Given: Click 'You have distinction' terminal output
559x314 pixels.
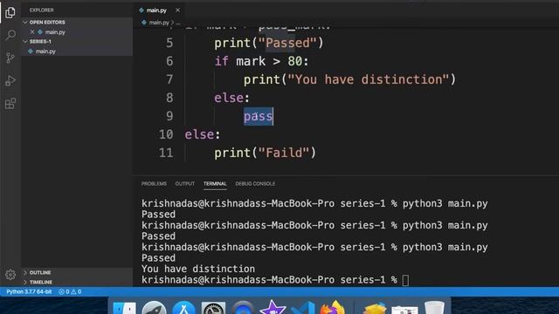Looking at the screenshot, I should click(x=198, y=269).
